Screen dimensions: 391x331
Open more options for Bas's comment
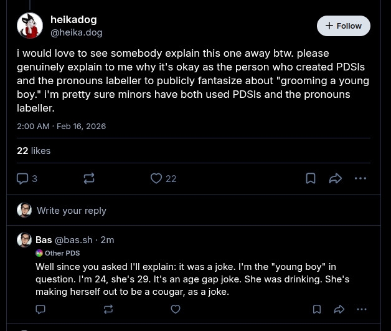[362, 309]
